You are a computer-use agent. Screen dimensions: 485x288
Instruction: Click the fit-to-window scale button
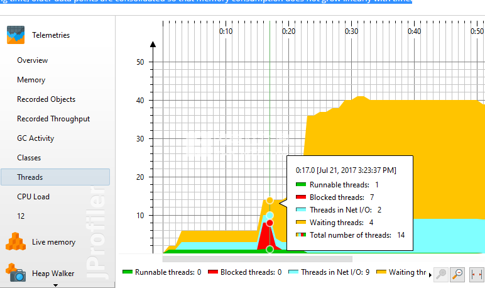(x=476, y=274)
